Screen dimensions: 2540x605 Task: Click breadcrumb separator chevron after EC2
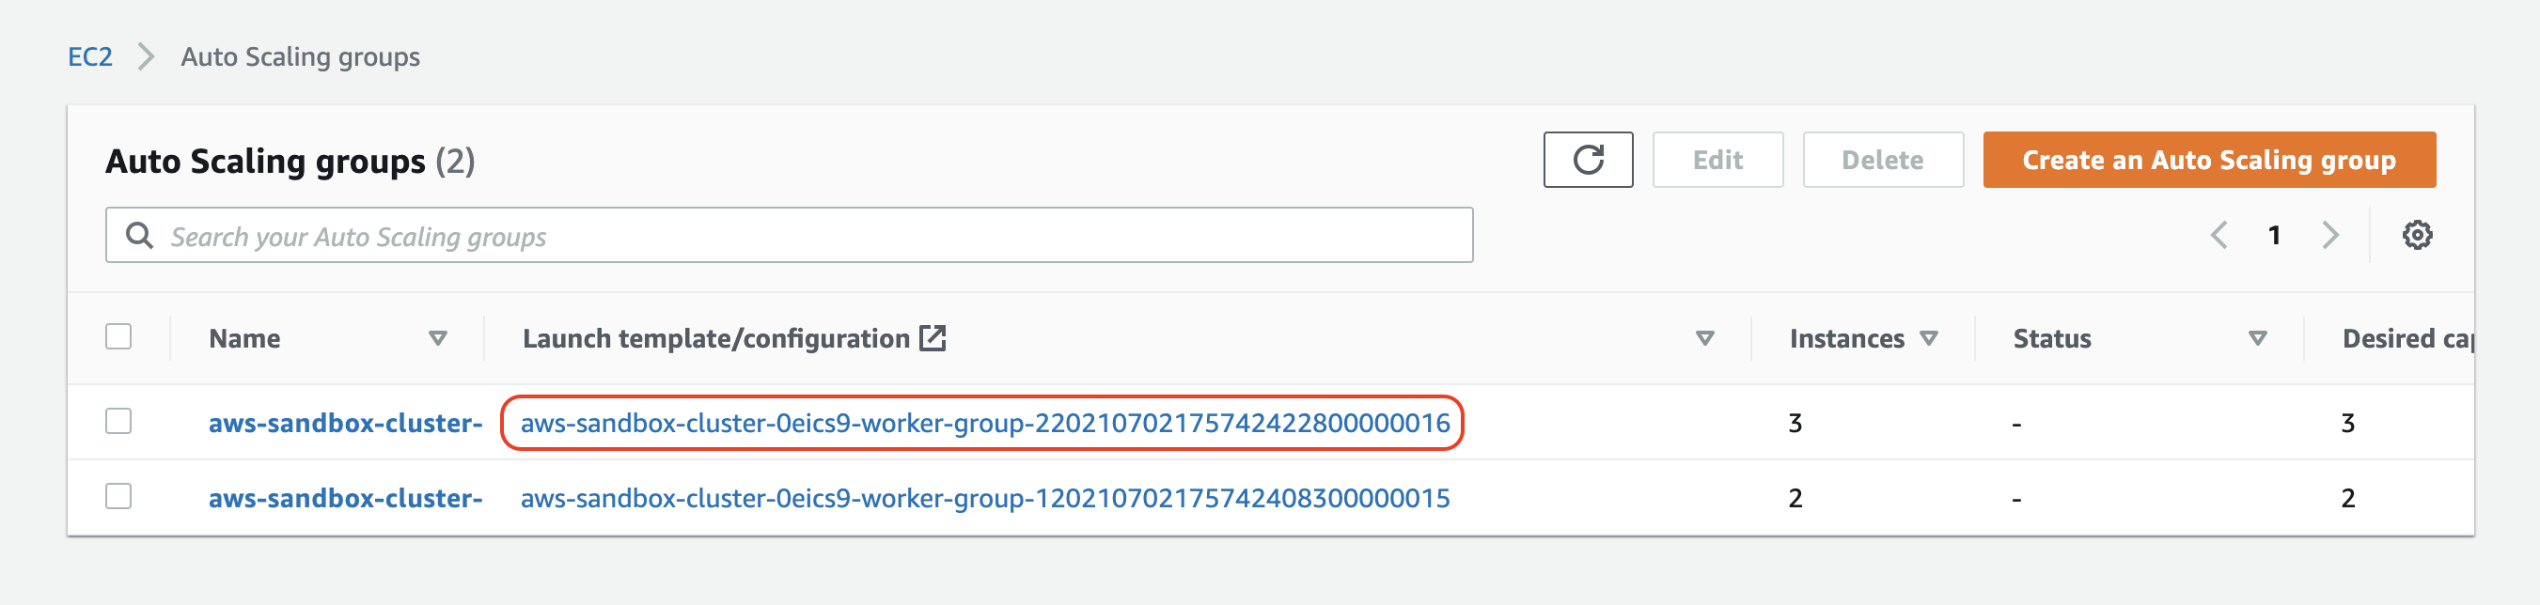pos(146,56)
